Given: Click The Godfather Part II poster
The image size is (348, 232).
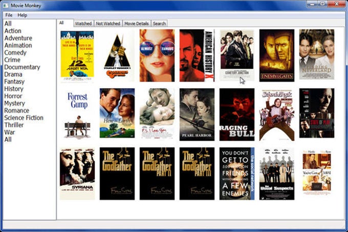Looking at the screenshot, I should coord(157,174).
